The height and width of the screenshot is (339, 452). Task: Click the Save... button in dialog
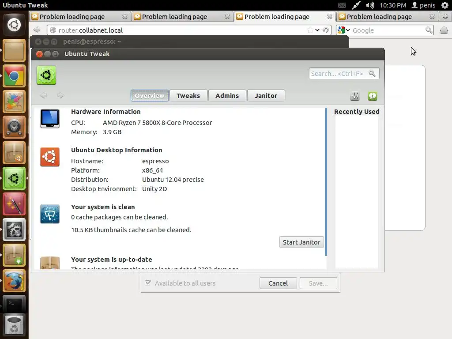[x=318, y=283]
